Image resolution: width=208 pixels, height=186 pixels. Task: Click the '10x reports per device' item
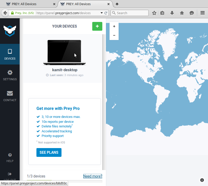coord(58,122)
